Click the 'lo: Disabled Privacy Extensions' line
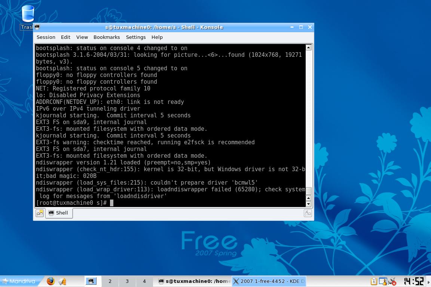This screenshot has width=431, height=287. [x=88, y=95]
